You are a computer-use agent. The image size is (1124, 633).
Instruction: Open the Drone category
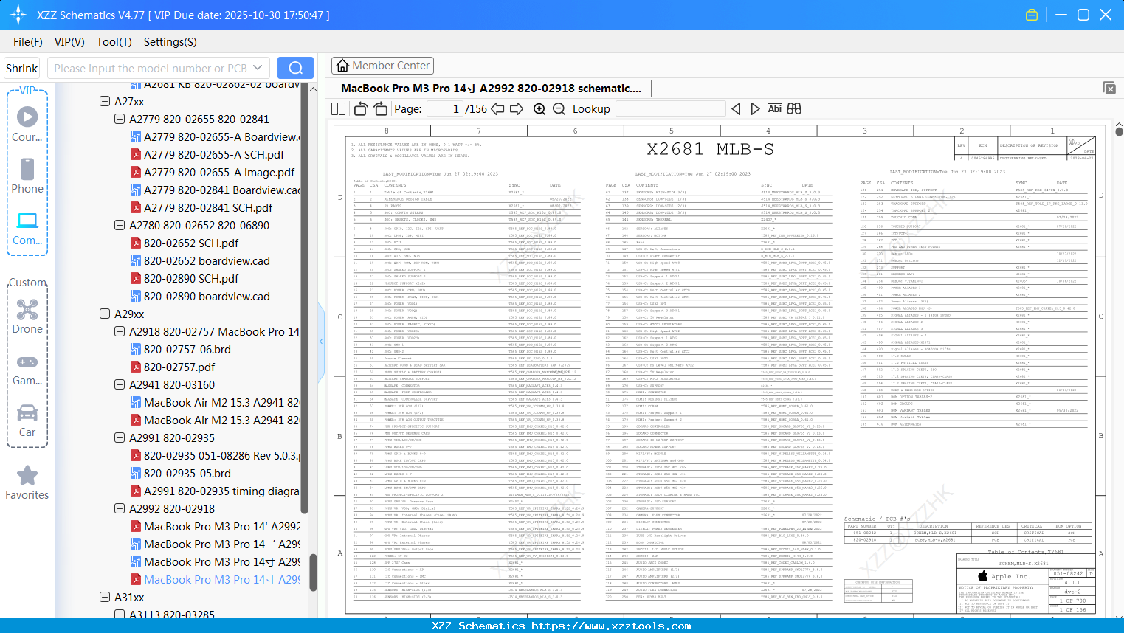pos(27,316)
